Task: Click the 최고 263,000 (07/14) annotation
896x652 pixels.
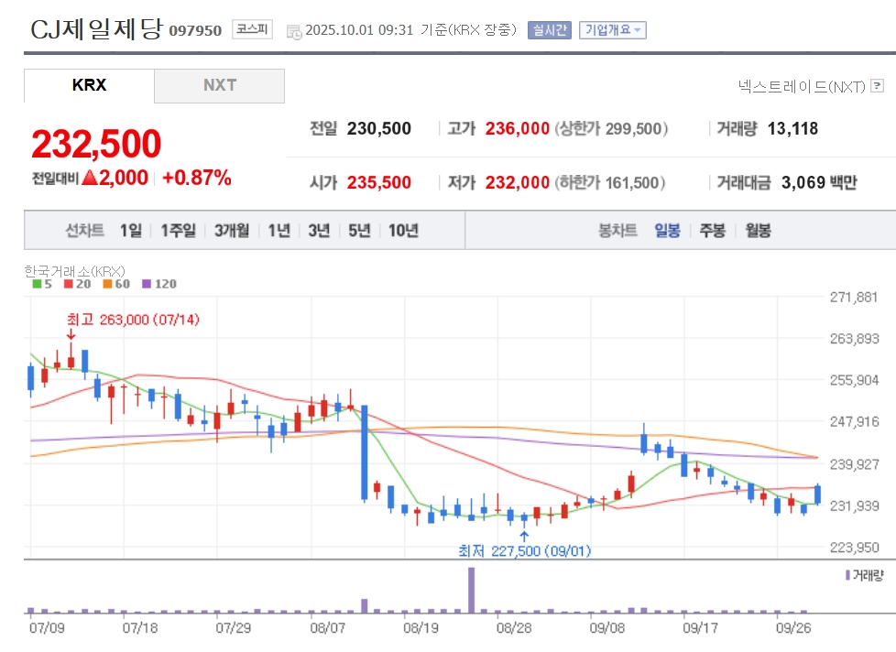Action: pyautogui.click(x=133, y=320)
